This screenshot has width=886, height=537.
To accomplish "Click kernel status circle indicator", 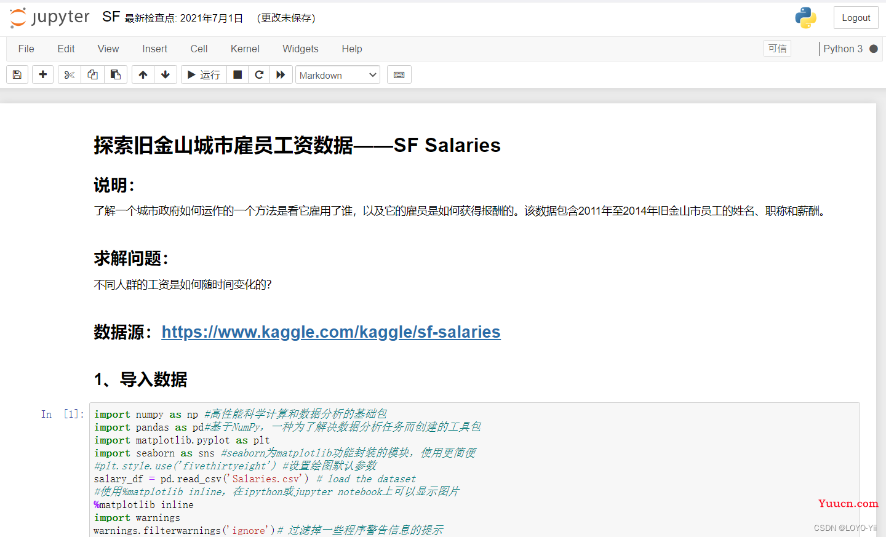I will click(x=874, y=49).
